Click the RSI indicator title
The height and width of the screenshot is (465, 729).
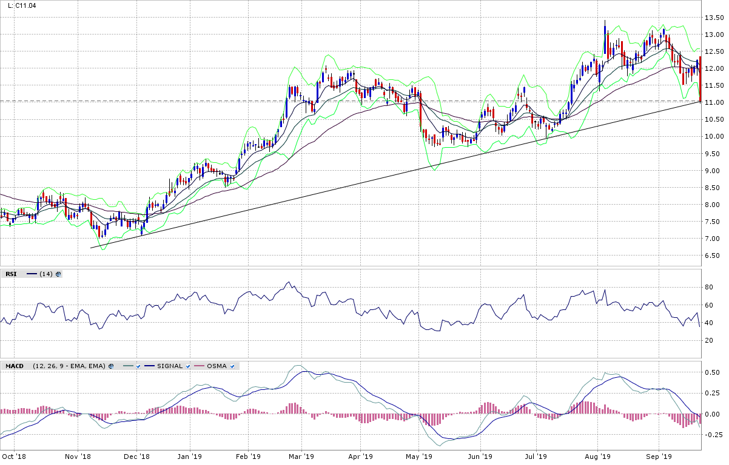coord(11,274)
